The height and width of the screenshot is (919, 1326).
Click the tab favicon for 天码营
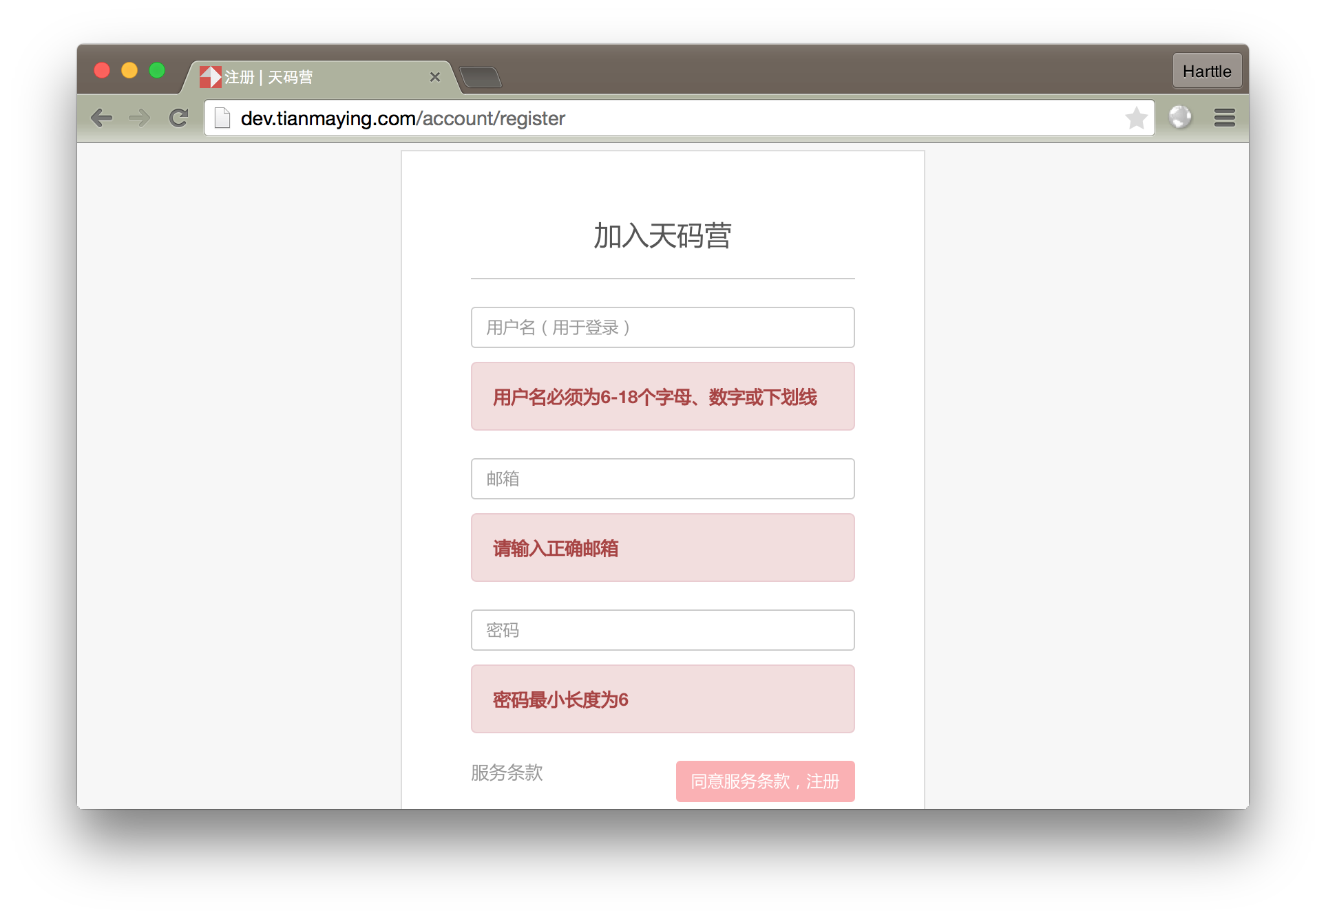(210, 77)
